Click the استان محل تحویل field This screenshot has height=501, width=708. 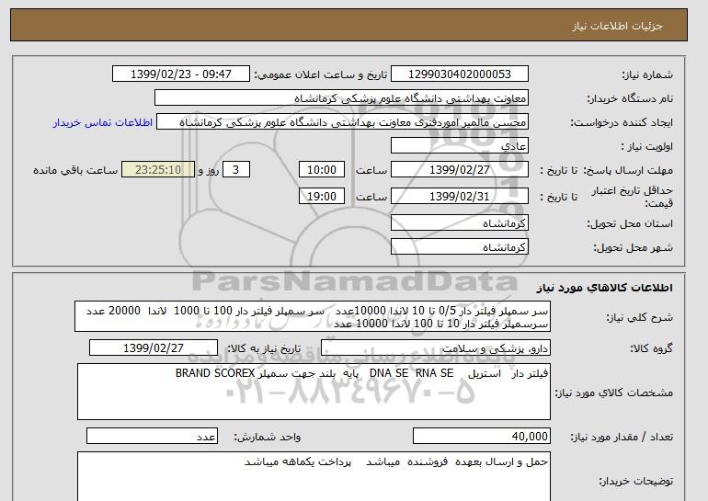tap(459, 223)
